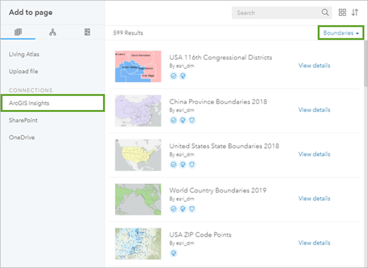Open the model tab with hierarchy icon
Viewport: 368px width, 268px height.
pyautogui.click(x=53, y=33)
